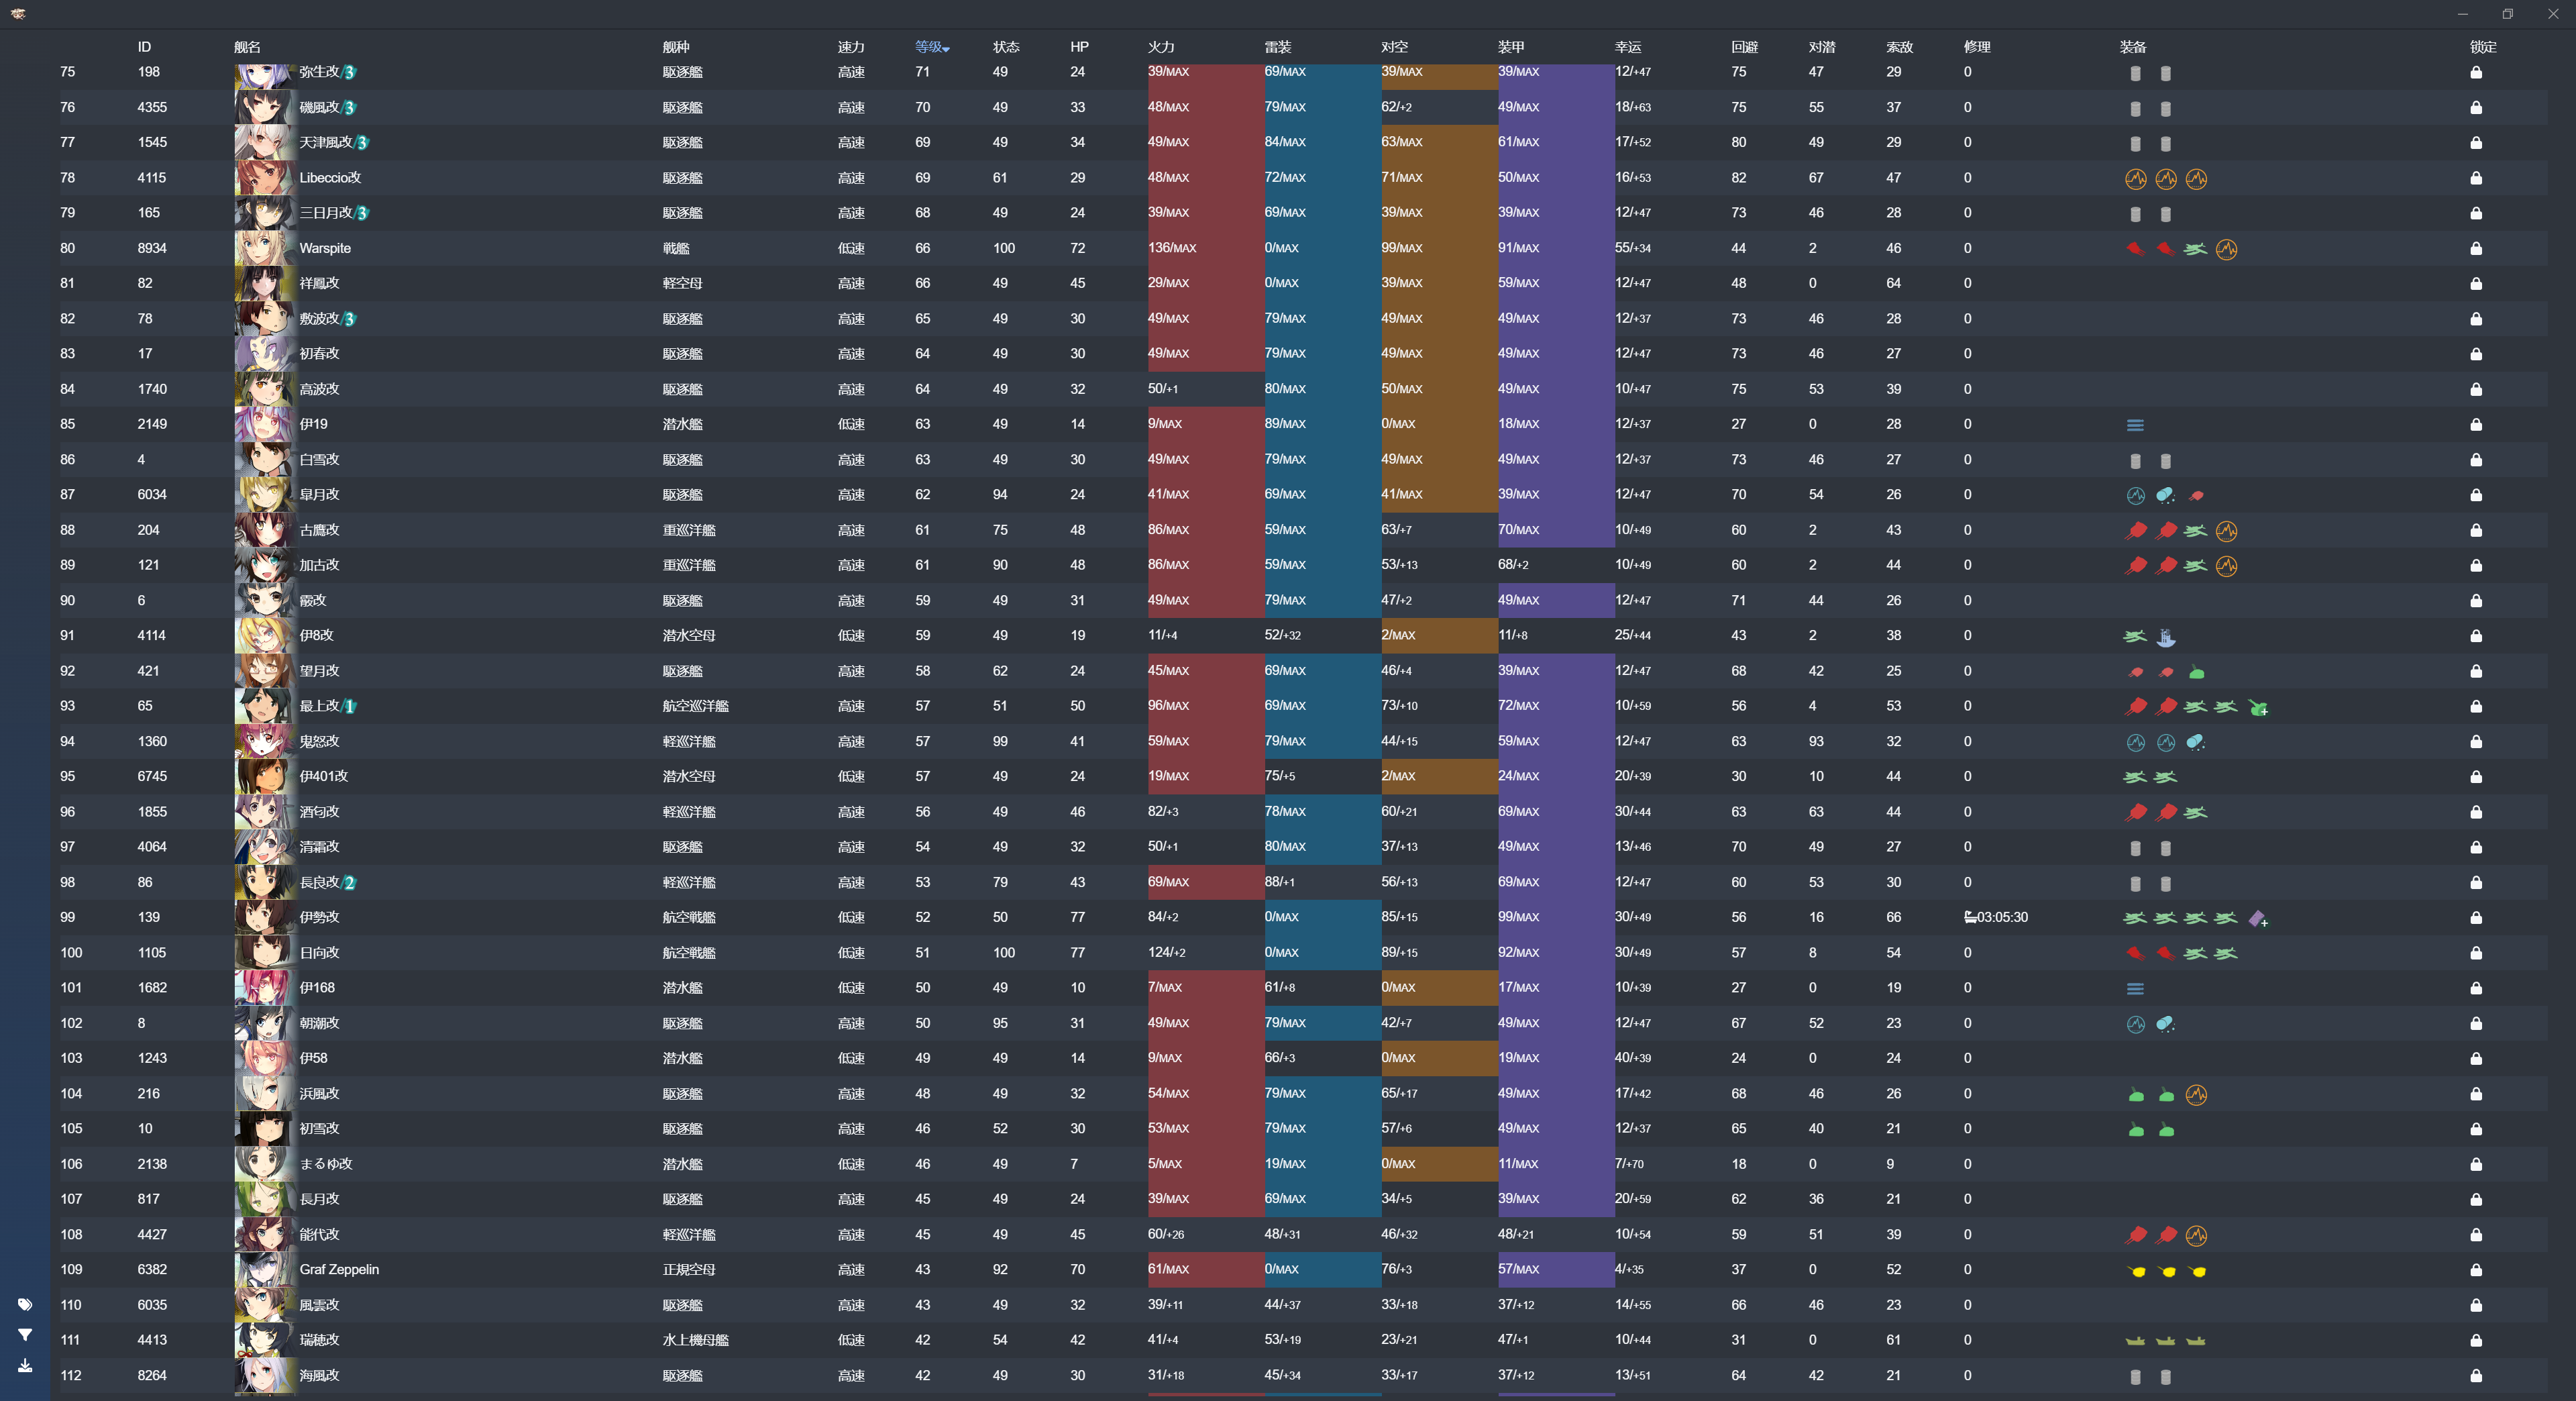This screenshot has width=2576, height=1401.
Task: Click the first red gun icon for Warspite
Action: tap(2135, 249)
